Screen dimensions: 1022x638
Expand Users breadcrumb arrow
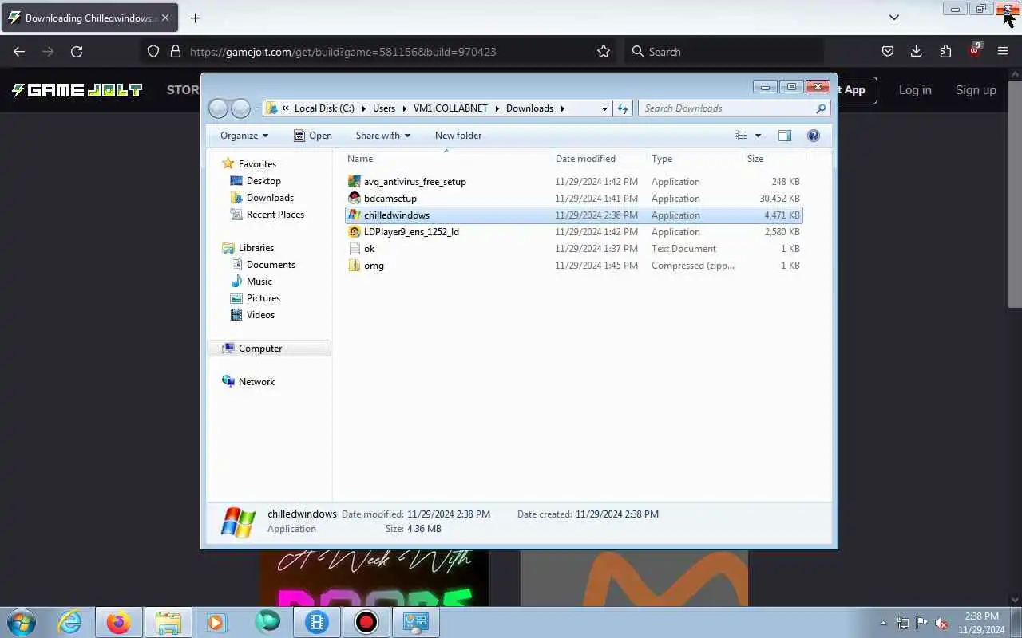404,108
